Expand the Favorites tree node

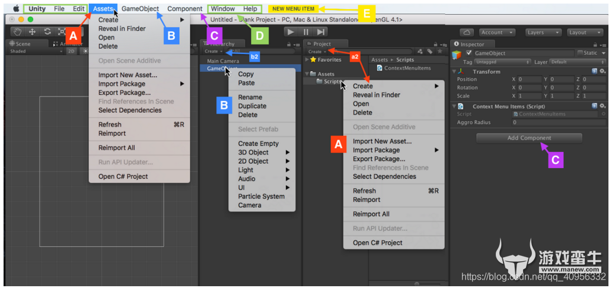[x=307, y=60]
